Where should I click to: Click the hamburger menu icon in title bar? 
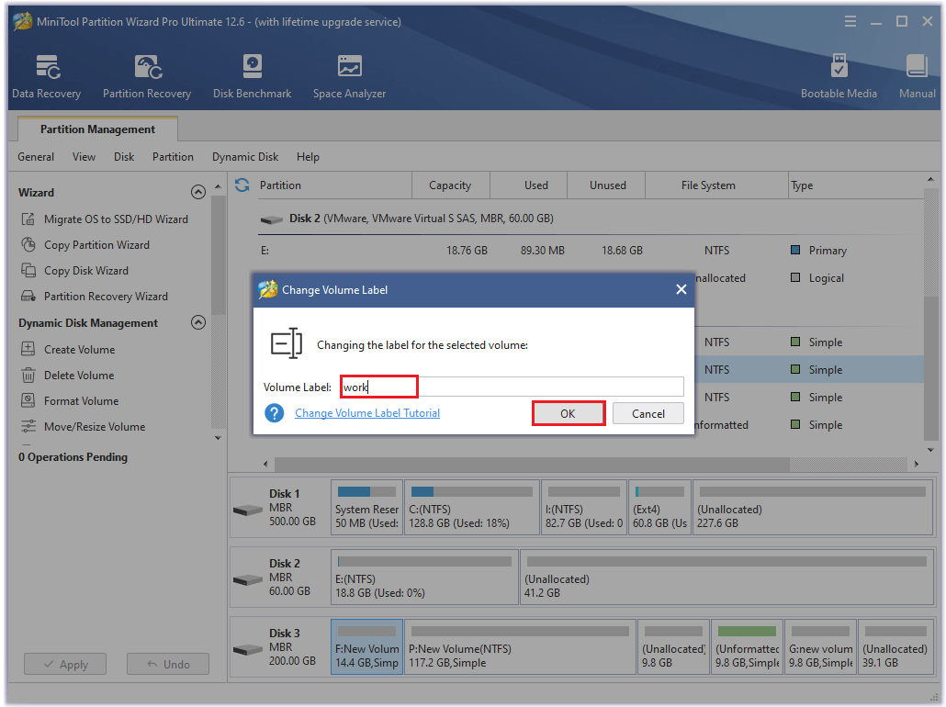850,22
